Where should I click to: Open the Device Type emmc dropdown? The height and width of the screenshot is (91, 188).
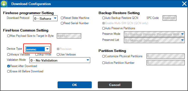pyautogui.click(x=38, y=49)
